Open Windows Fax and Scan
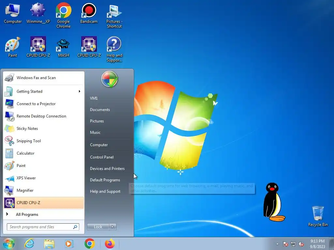The height and width of the screenshot is (250, 334). [44, 78]
